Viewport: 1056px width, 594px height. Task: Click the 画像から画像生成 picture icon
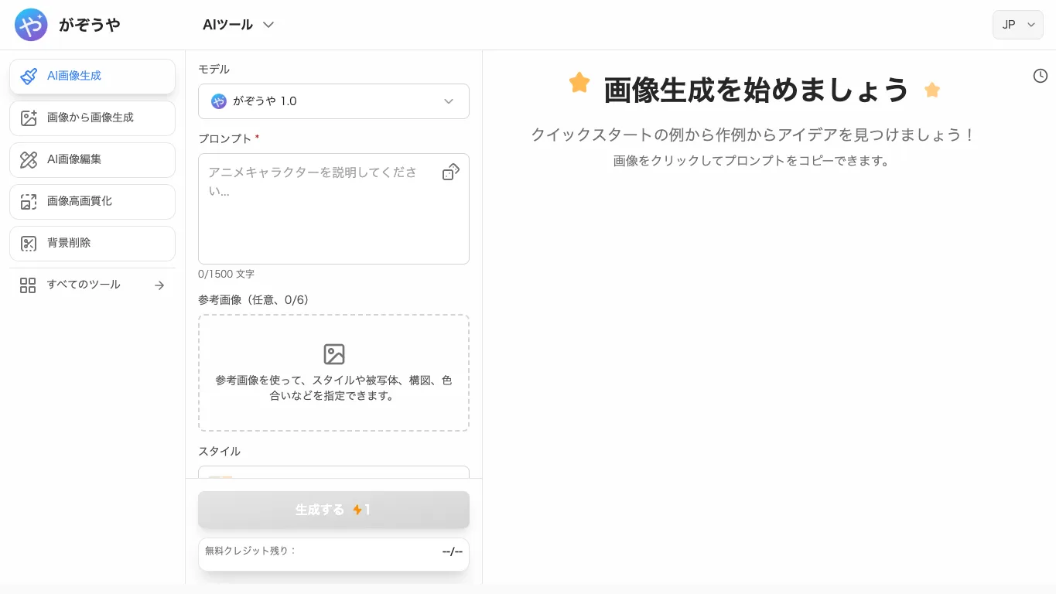[29, 118]
